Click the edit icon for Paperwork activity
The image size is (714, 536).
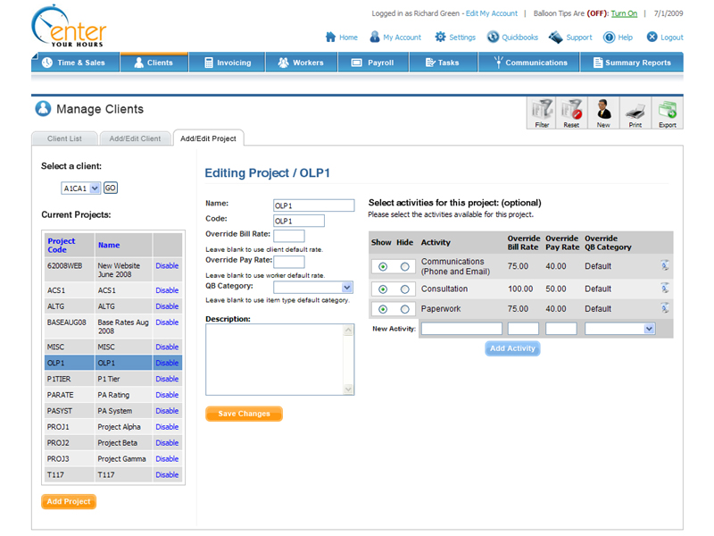[x=665, y=308]
